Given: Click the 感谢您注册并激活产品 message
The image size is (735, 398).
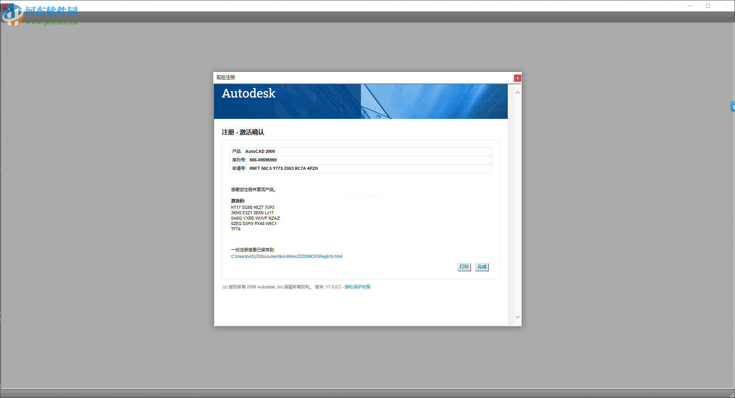Looking at the screenshot, I should click(253, 190).
